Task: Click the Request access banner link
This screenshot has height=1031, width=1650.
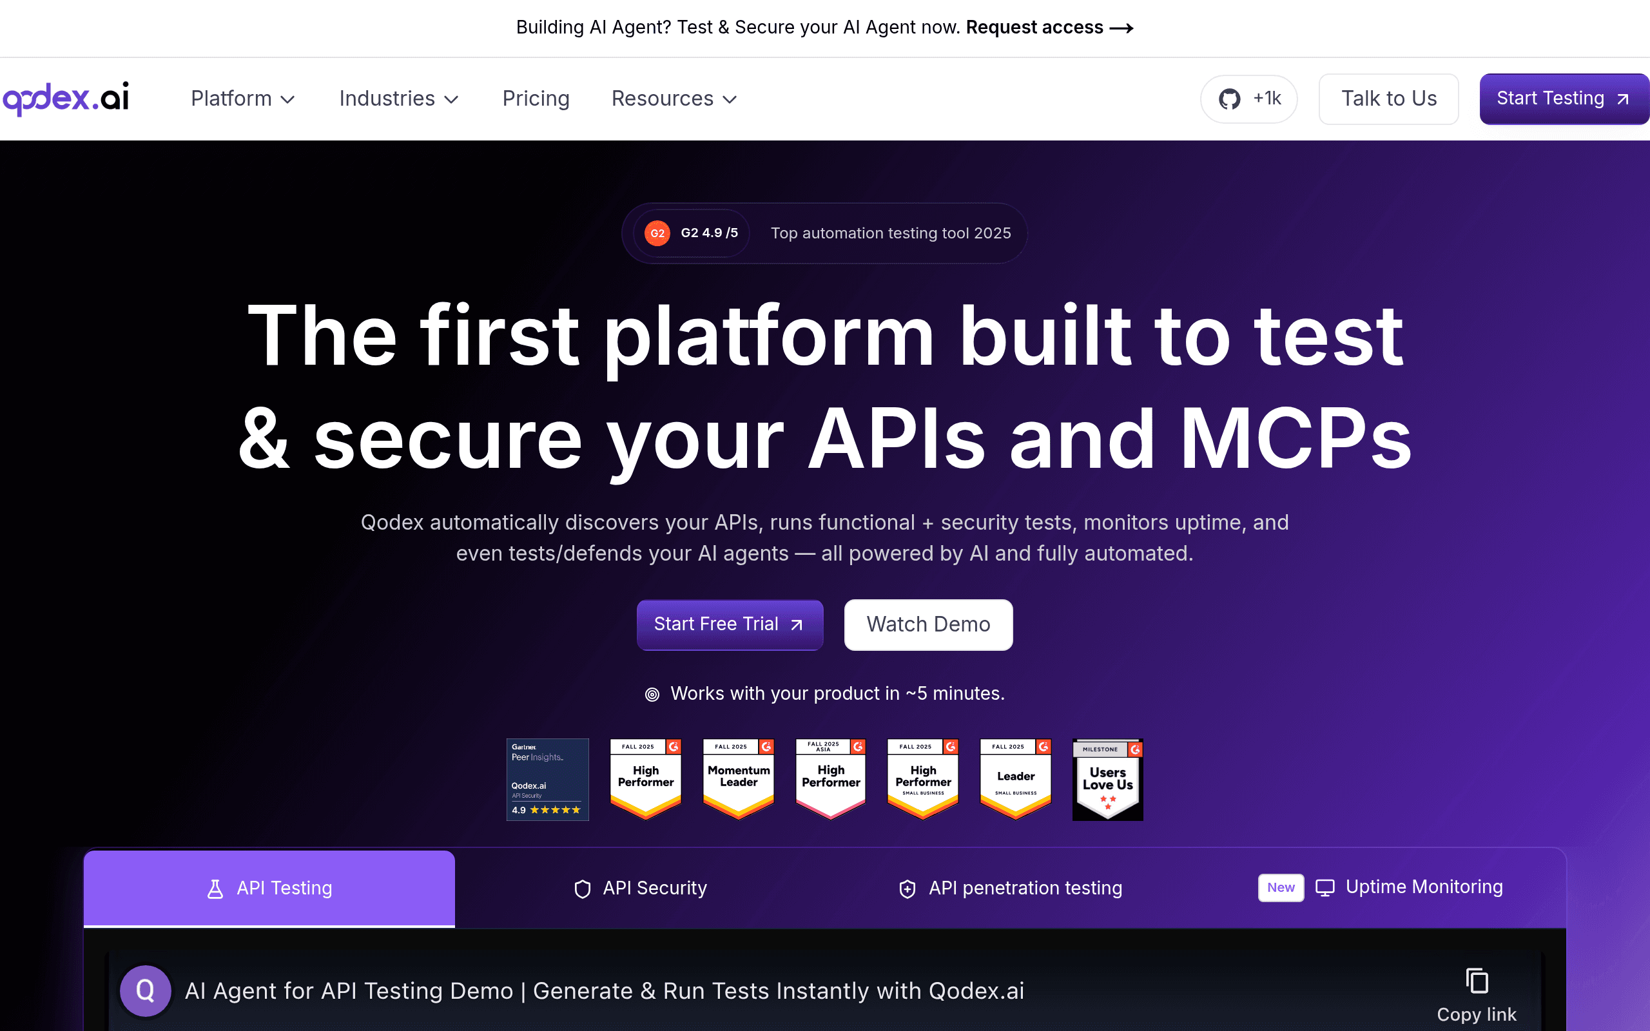Action: [1049, 27]
